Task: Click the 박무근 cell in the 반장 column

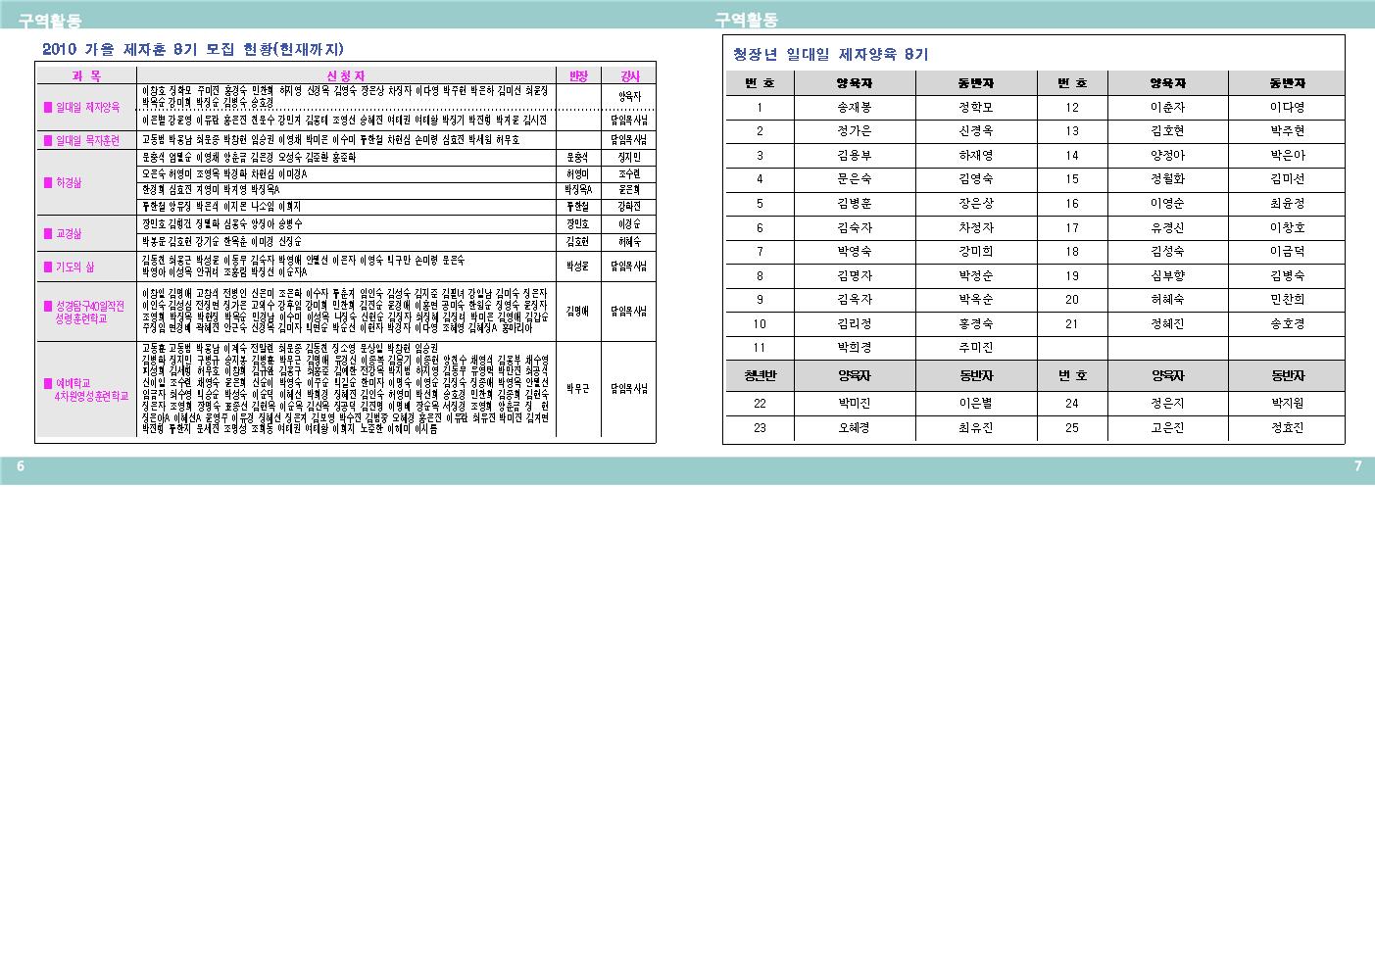Action: [x=578, y=389]
